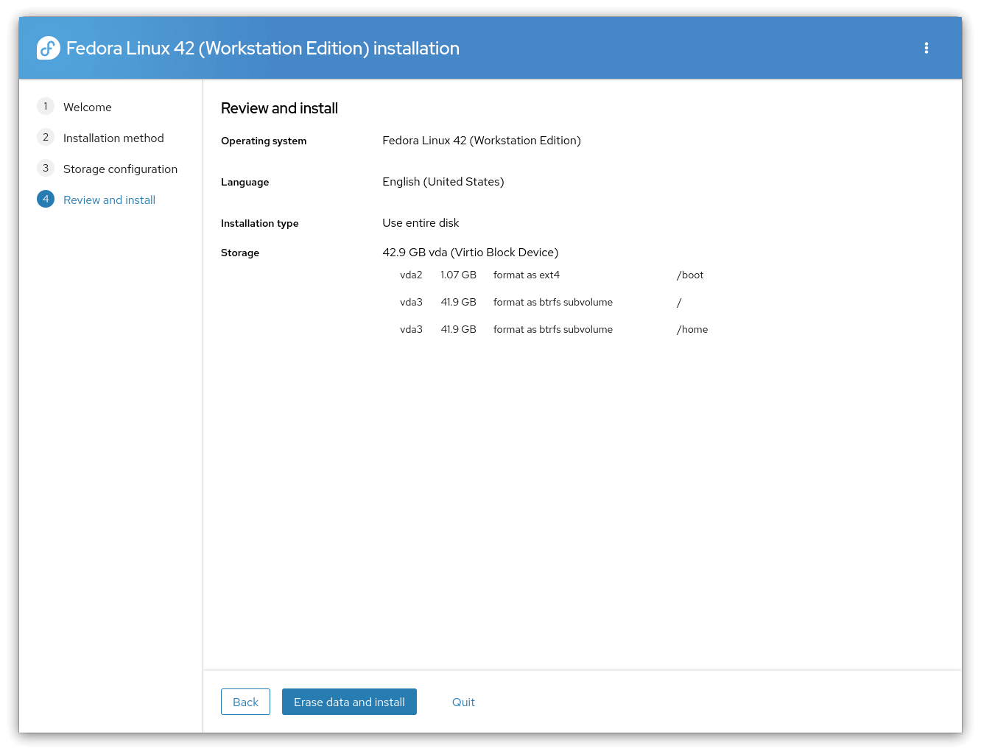Select the Language label
This screenshot has width=981, height=754.
245,182
